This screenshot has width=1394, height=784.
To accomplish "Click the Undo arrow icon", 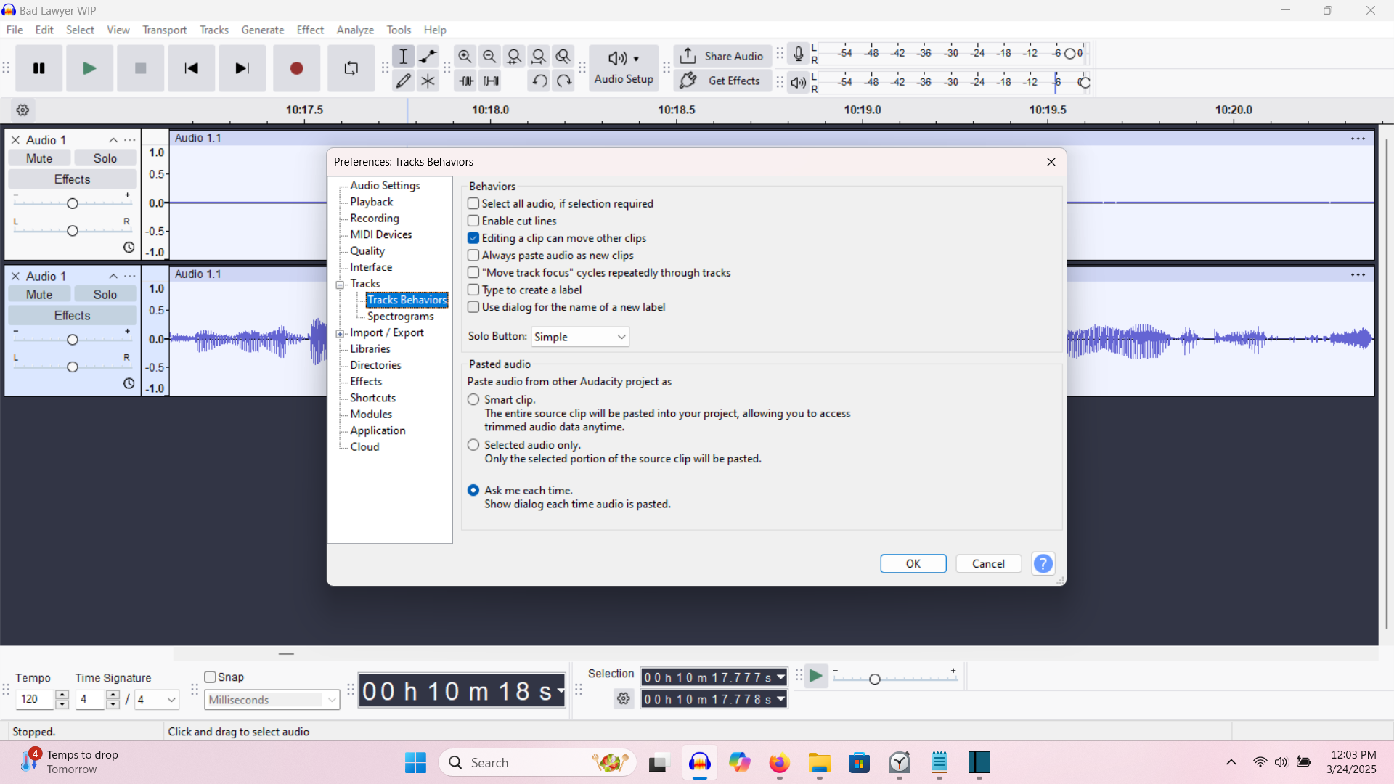I will [x=539, y=81].
